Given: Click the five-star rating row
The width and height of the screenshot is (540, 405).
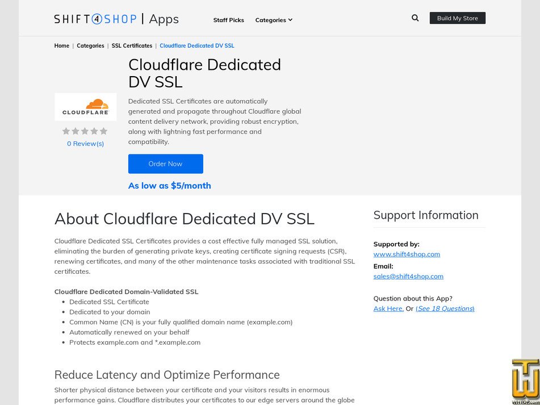Looking at the screenshot, I should pyautogui.click(x=85, y=131).
